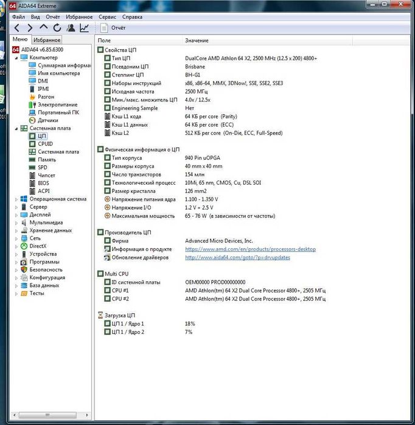
Task: Click the Значение column header
Action: tap(268, 40)
